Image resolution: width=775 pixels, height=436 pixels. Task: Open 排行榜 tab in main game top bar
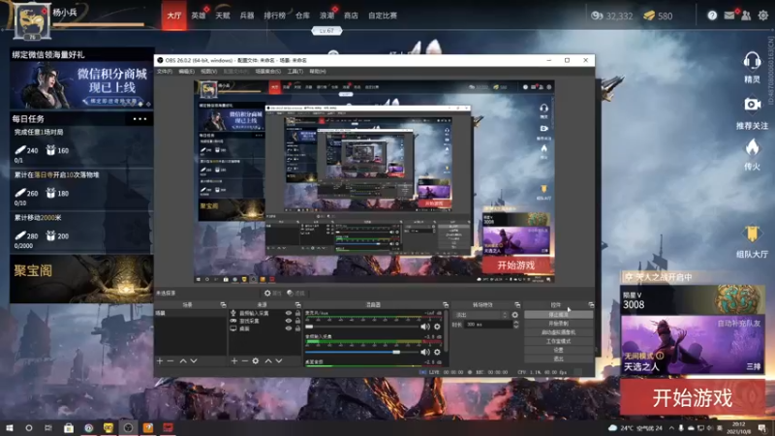(274, 16)
